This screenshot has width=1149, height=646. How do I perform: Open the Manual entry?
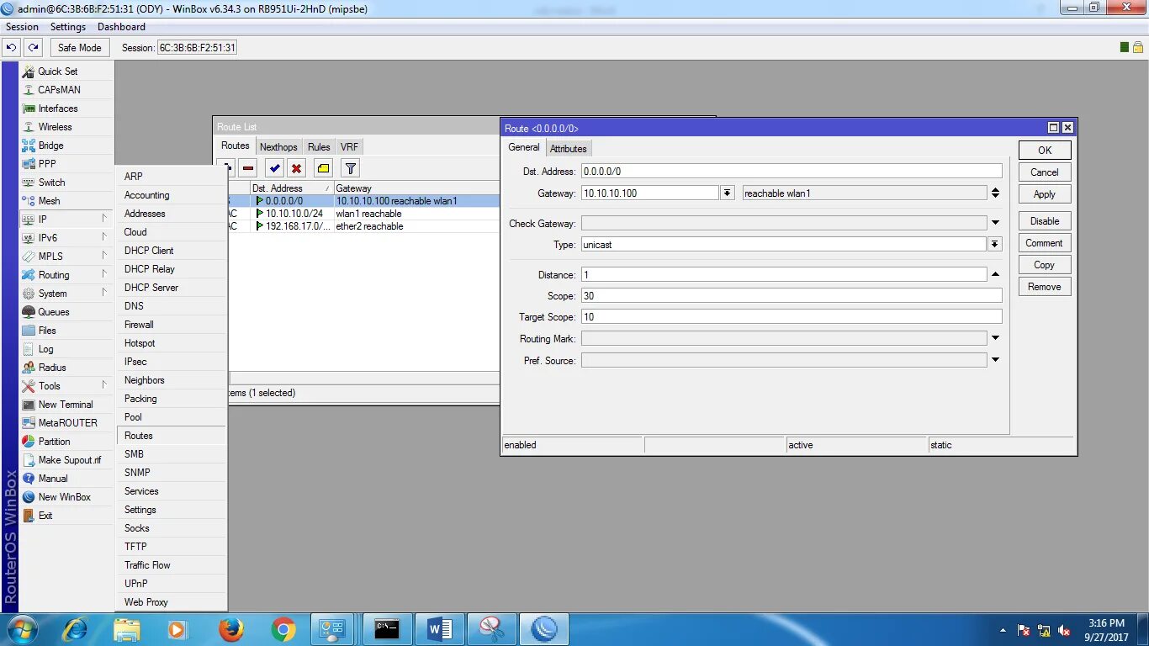click(x=66, y=479)
